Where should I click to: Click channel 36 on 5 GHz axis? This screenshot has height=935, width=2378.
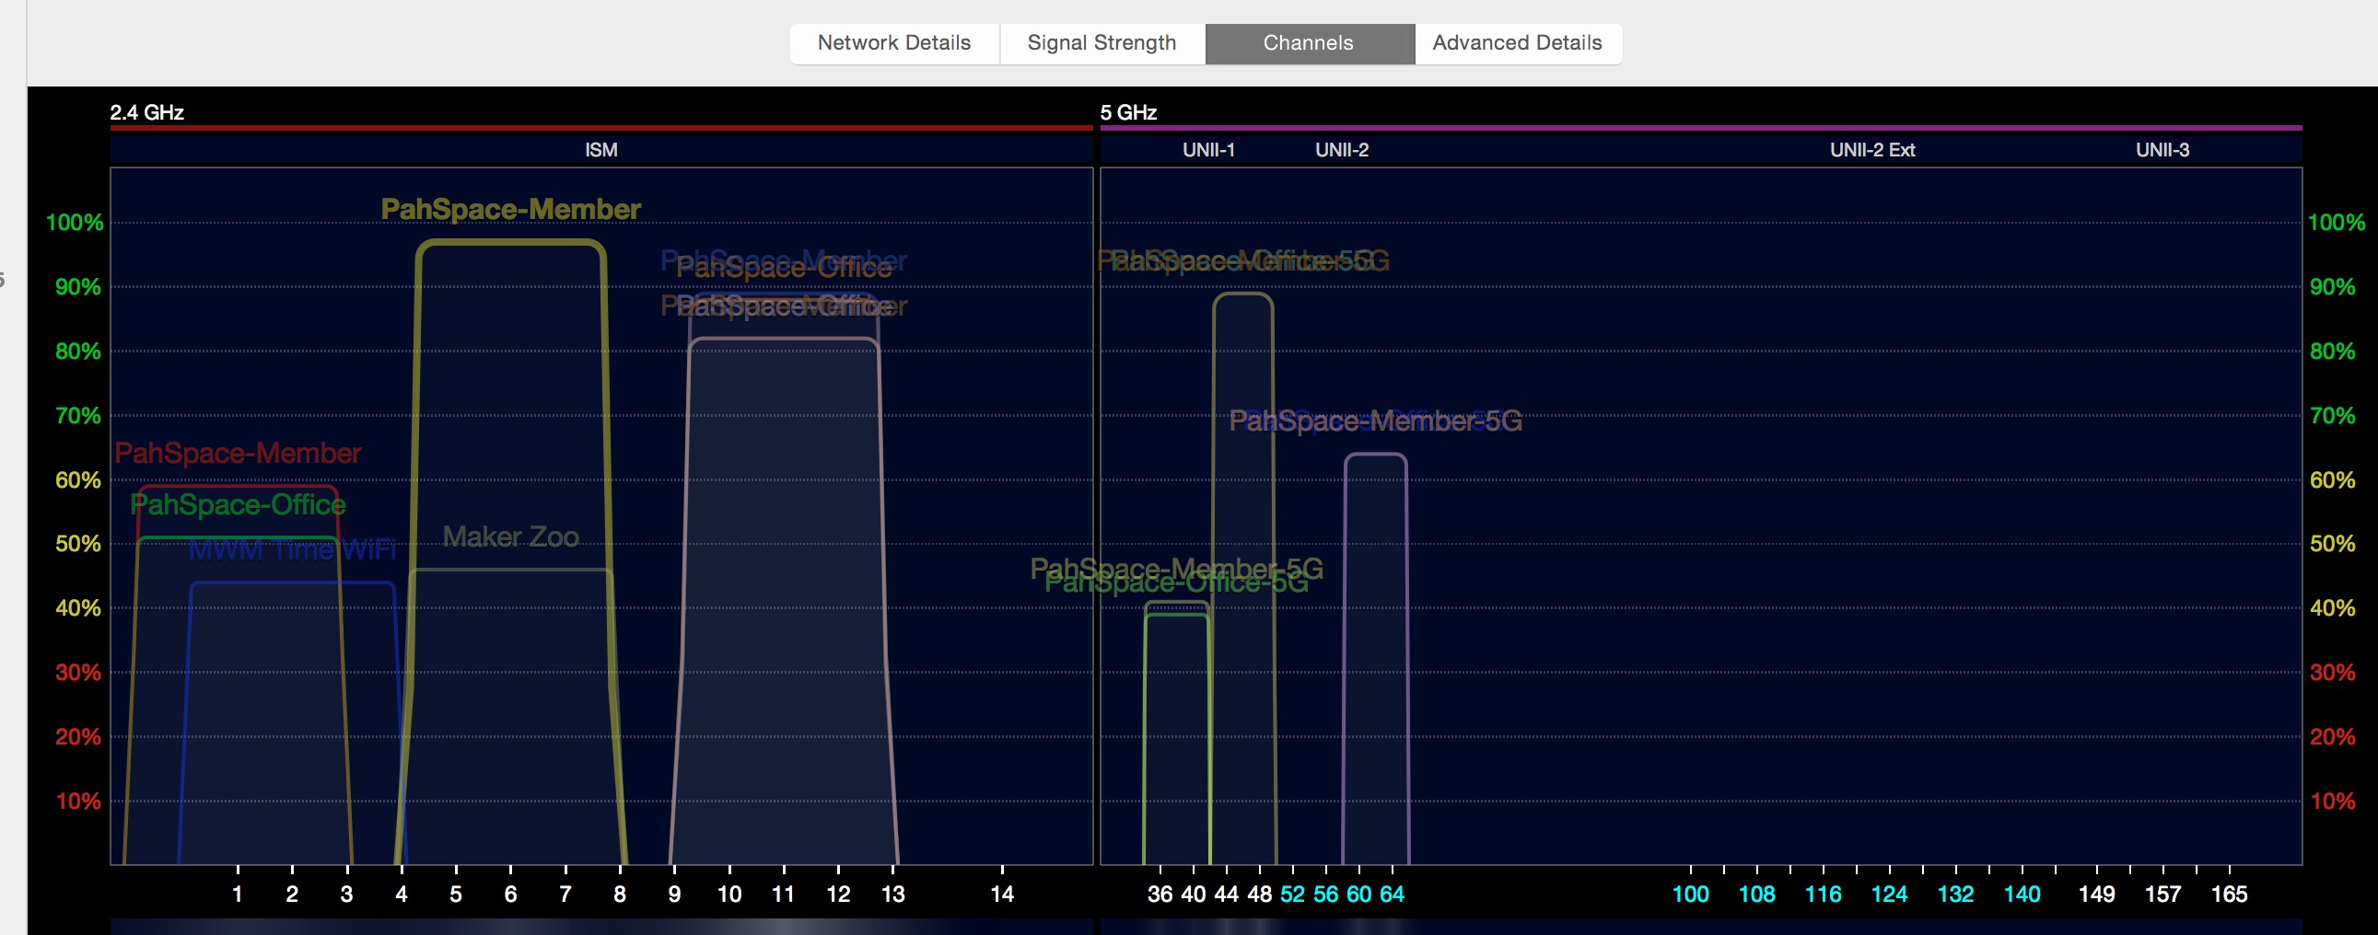click(1160, 894)
